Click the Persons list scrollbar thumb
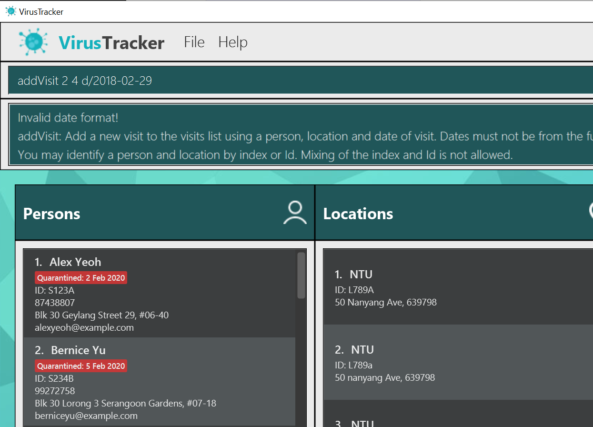This screenshot has width=593, height=427. click(301, 275)
